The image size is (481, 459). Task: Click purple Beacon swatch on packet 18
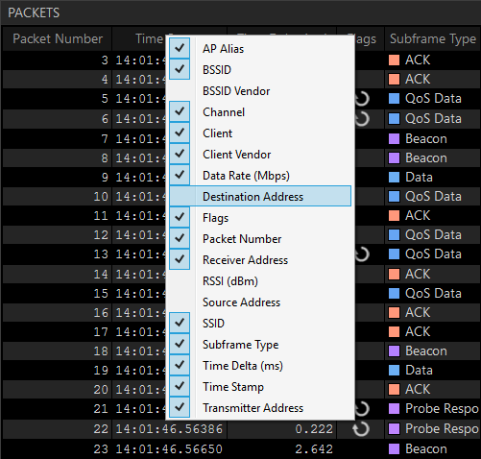[x=394, y=351]
